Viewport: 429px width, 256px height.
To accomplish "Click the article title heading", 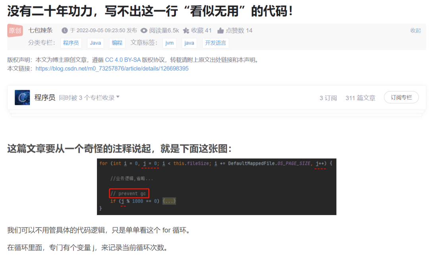I will pyautogui.click(x=150, y=12).
